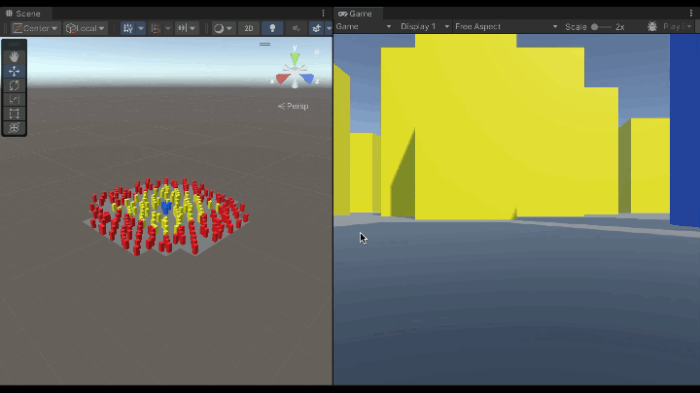Open the Local handle rotation dropdown
Viewport: 700px width, 393px height.
pyautogui.click(x=86, y=28)
